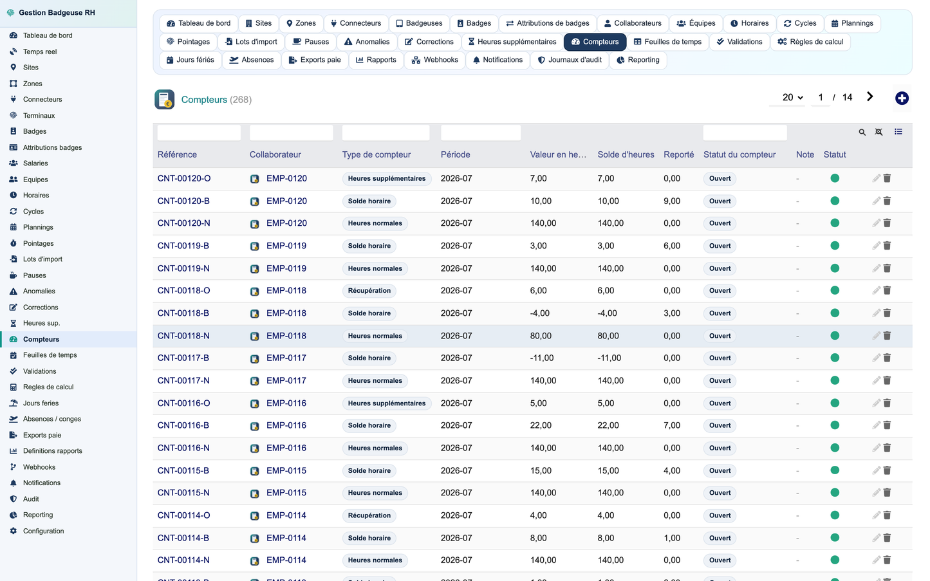
Task: Open collaborator link EMP-0115 in Solde horaire row
Action: [x=286, y=470]
